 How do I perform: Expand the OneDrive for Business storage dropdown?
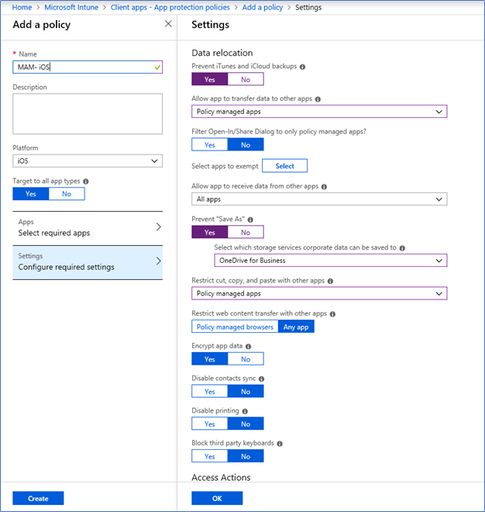pyautogui.click(x=330, y=261)
